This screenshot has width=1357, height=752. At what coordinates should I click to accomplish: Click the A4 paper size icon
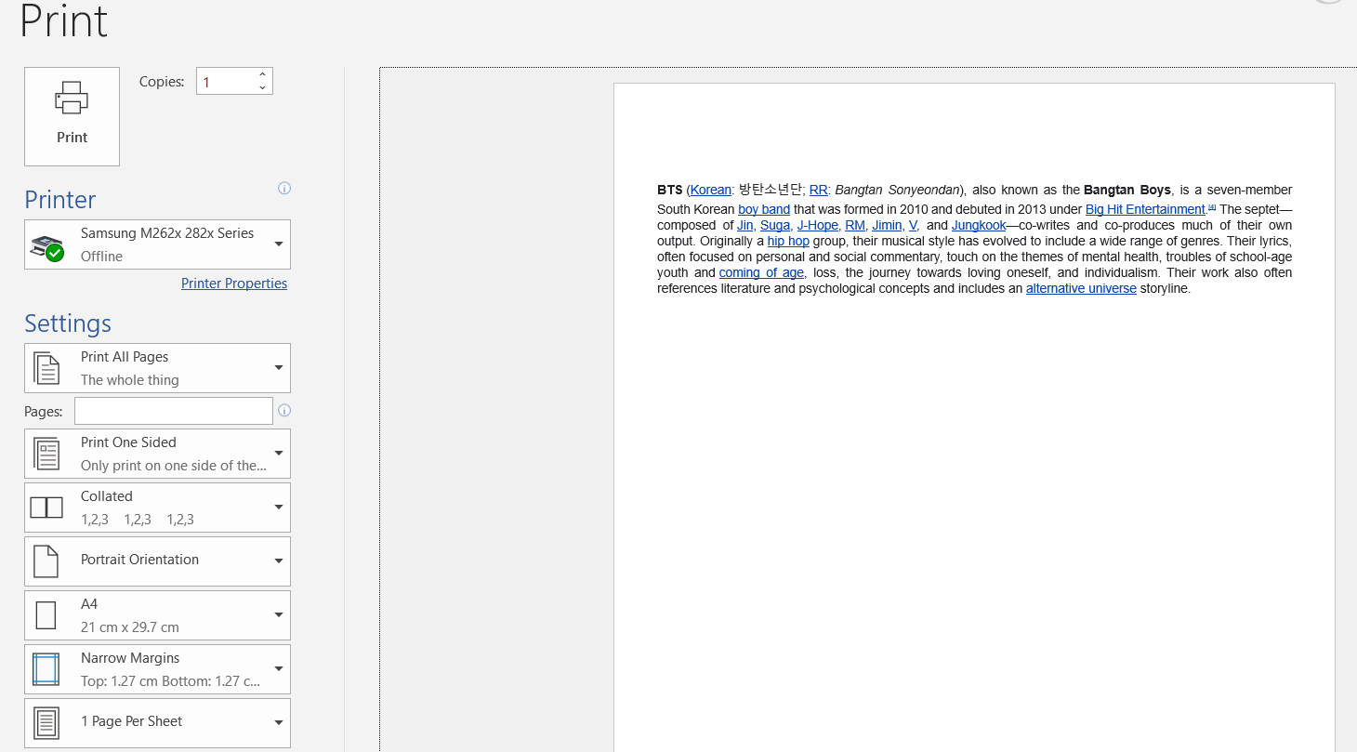[46, 615]
